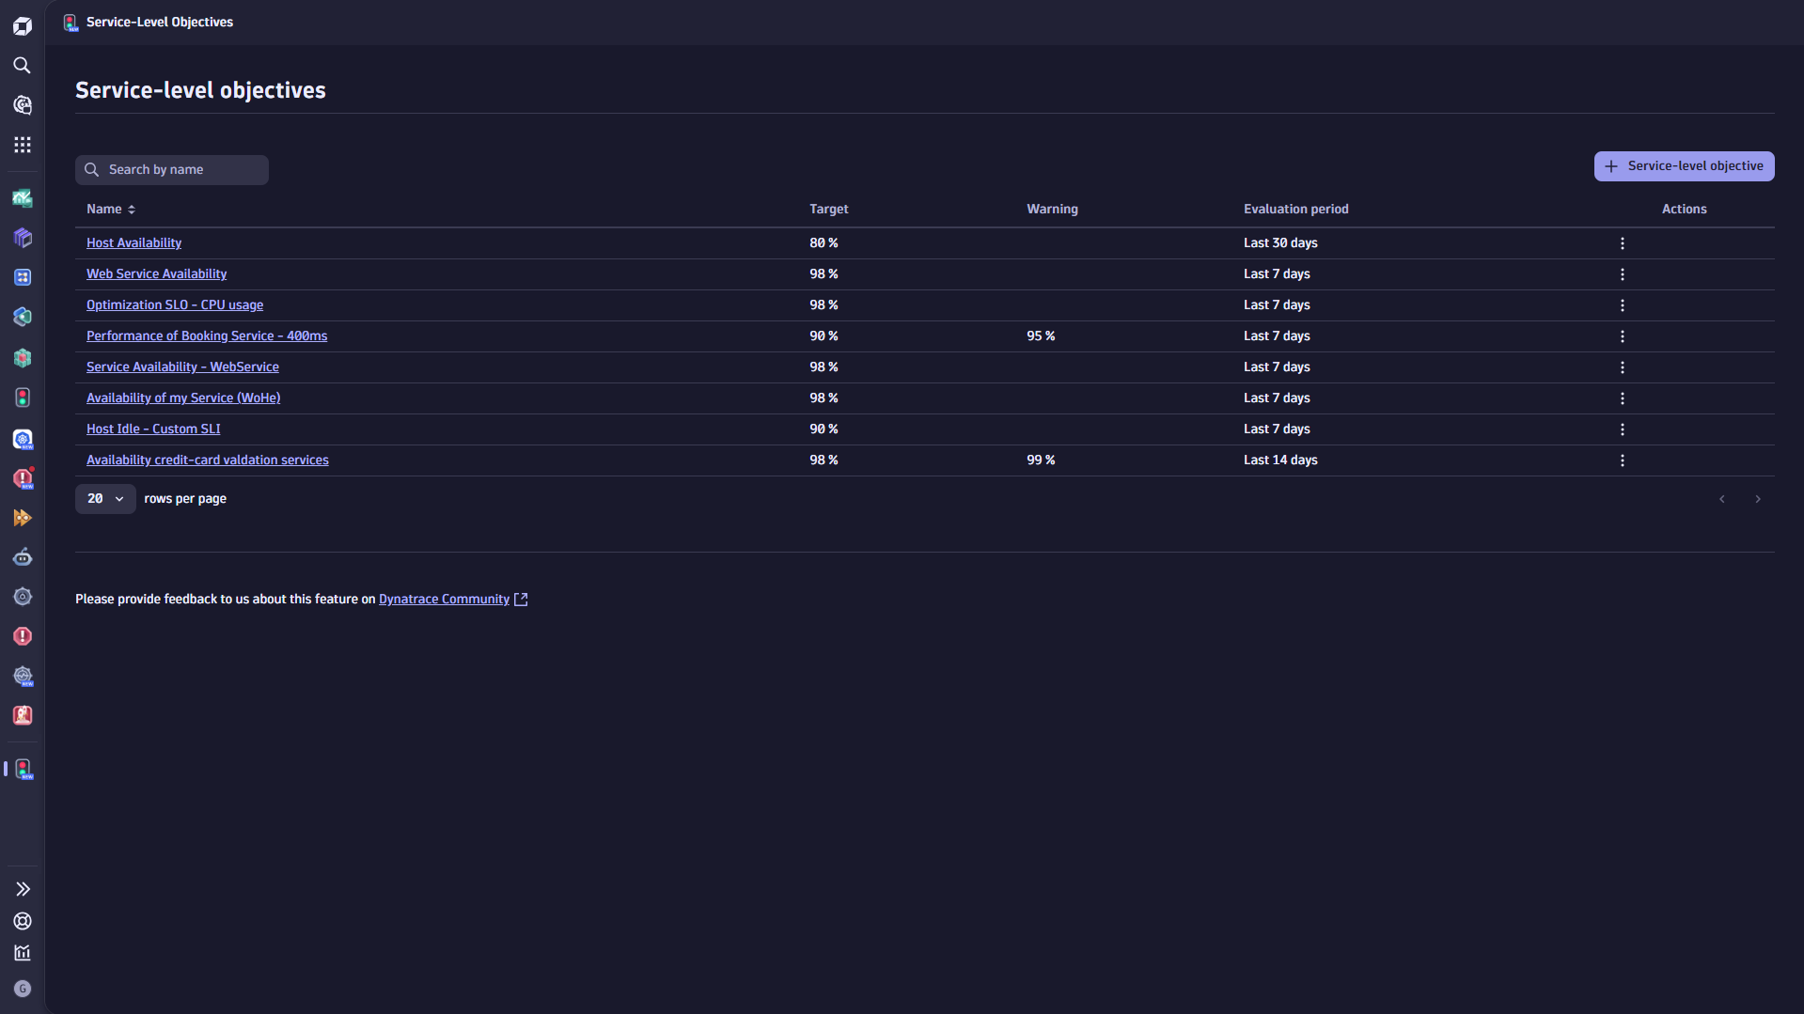This screenshot has height=1014, width=1804.
Task: Open actions menu for Host Availability
Action: click(1622, 243)
